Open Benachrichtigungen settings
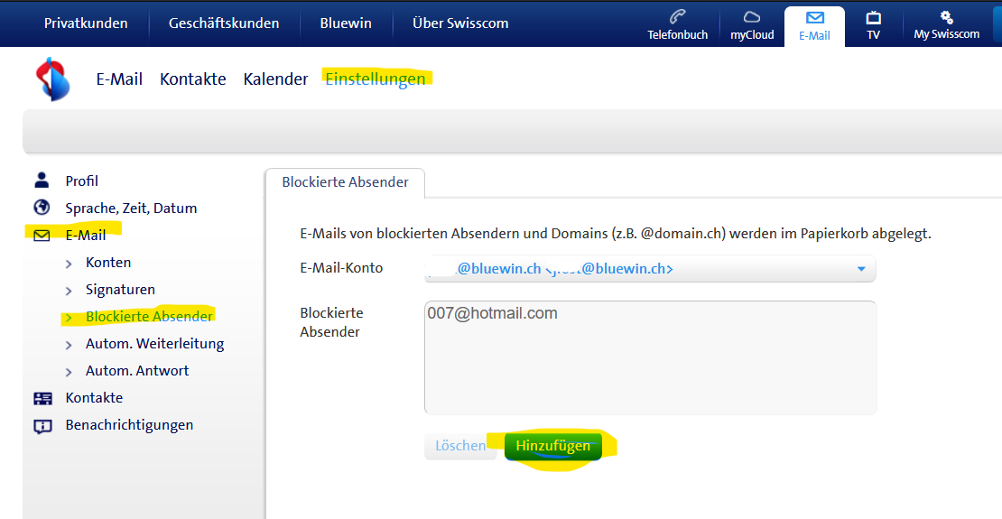This screenshot has width=1002, height=519. (129, 425)
